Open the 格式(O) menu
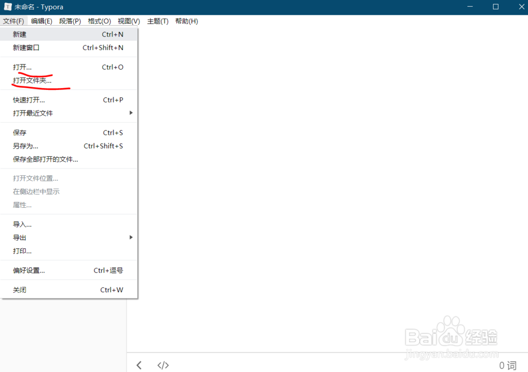528x372 pixels. (x=99, y=21)
